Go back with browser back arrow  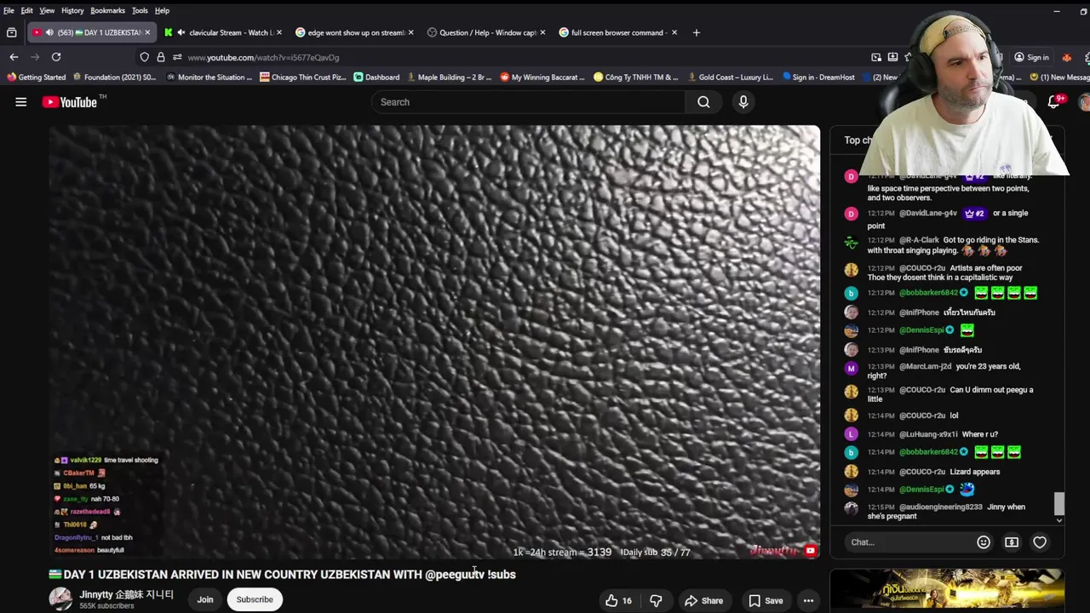[14, 57]
